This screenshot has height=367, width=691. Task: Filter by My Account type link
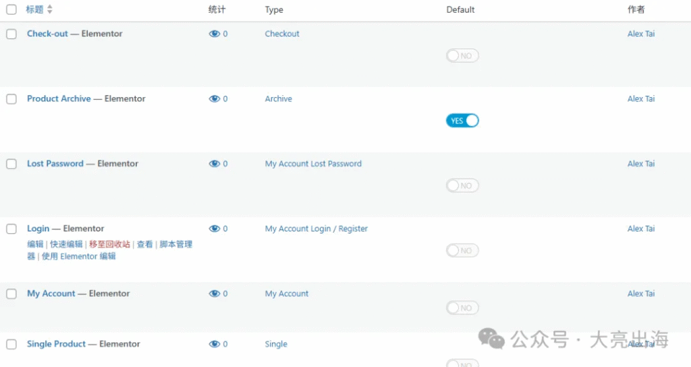pos(286,293)
